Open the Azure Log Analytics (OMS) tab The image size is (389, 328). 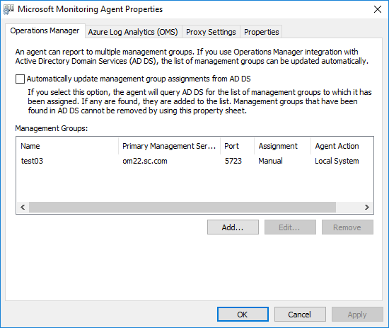[133, 32]
